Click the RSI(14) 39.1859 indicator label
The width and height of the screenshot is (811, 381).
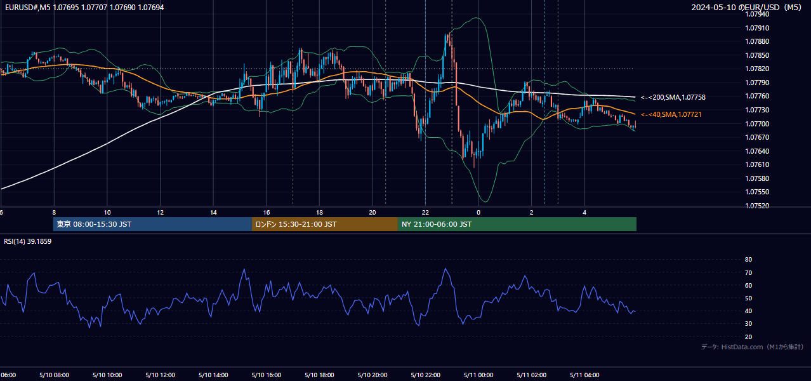click(28, 241)
